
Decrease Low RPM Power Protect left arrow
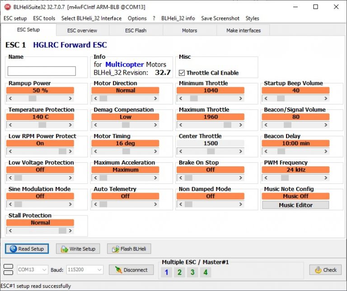10,151
